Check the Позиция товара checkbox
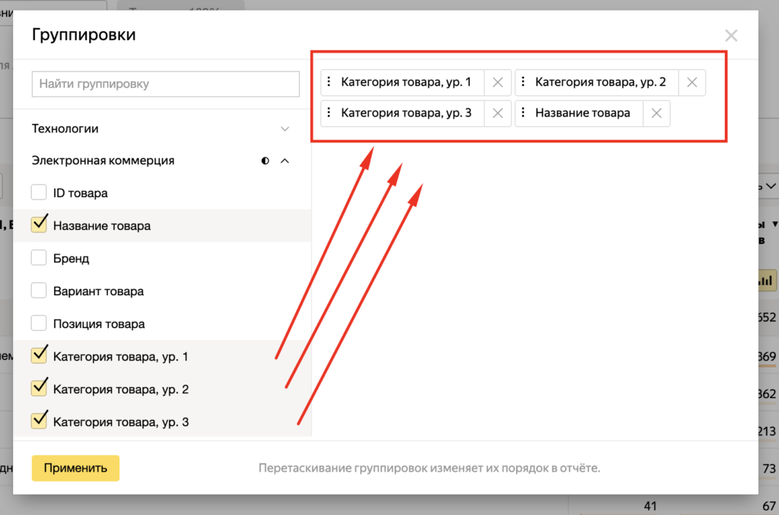The image size is (779, 515). point(39,323)
